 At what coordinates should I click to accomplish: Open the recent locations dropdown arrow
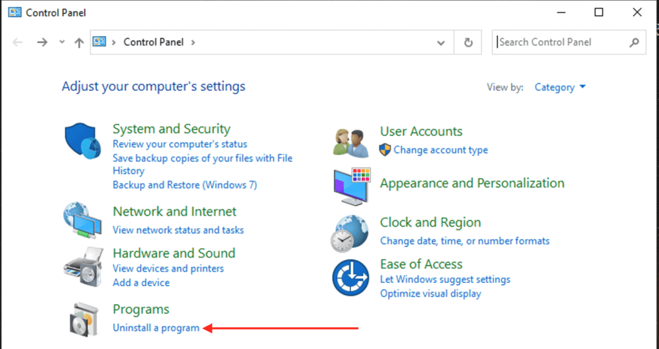pyautogui.click(x=62, y=42)
